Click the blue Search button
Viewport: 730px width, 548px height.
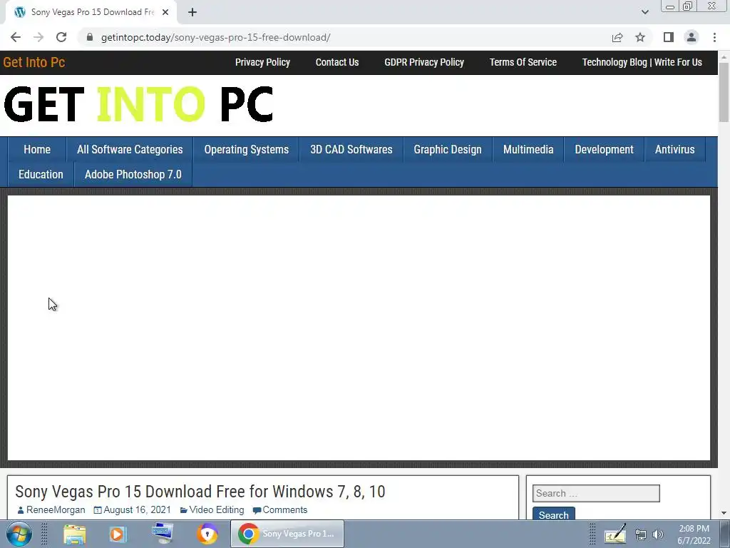pos(553,514)
